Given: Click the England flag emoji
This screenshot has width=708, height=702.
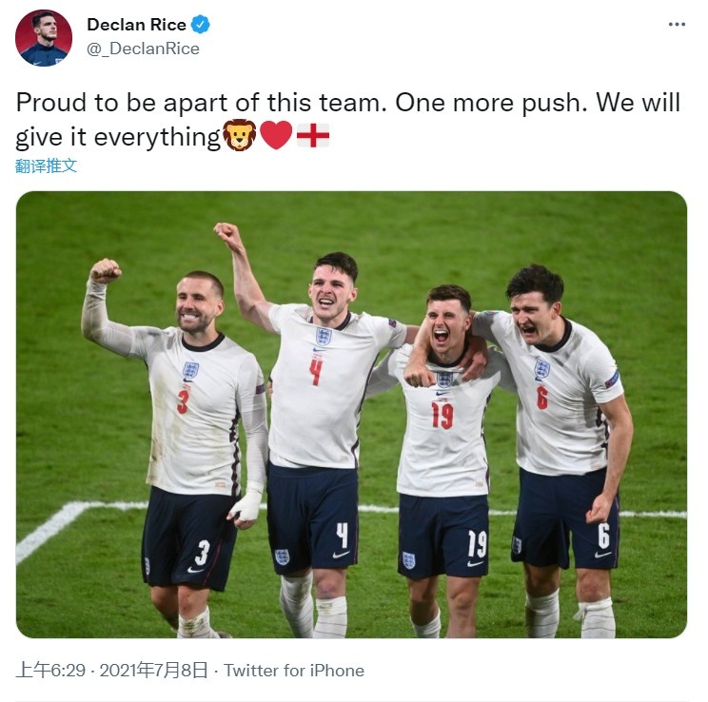Looking at the screenshot, I should [313, 135].
